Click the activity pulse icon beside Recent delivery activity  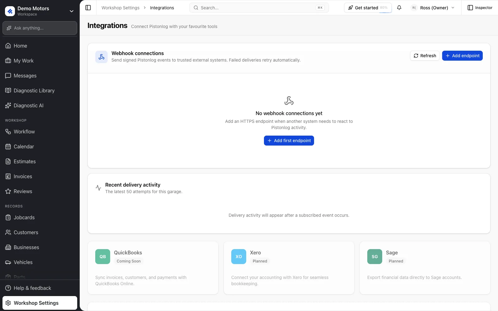pos(98,188)
